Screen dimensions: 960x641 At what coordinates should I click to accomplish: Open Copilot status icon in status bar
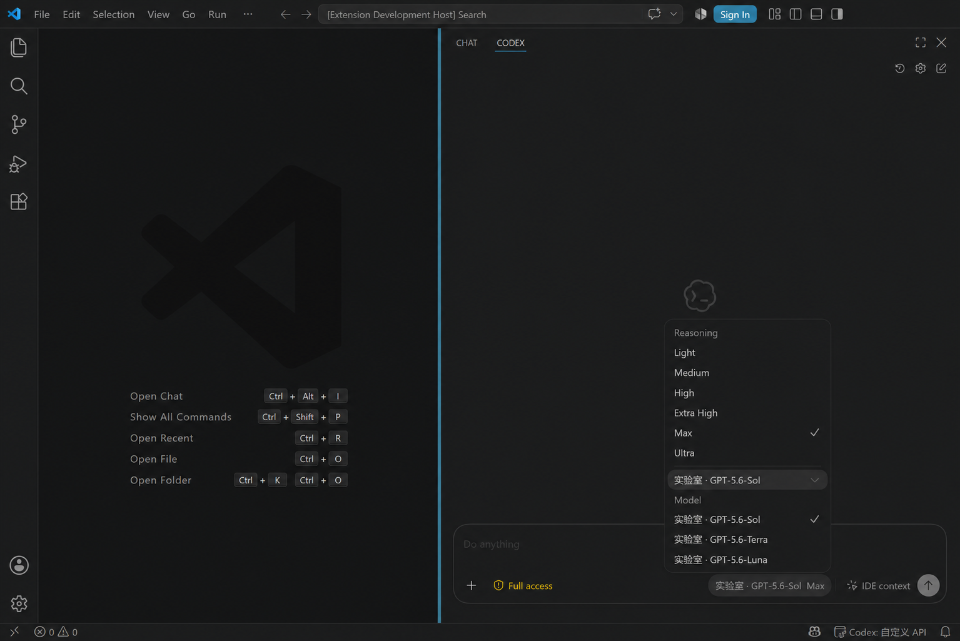(814, 632)
